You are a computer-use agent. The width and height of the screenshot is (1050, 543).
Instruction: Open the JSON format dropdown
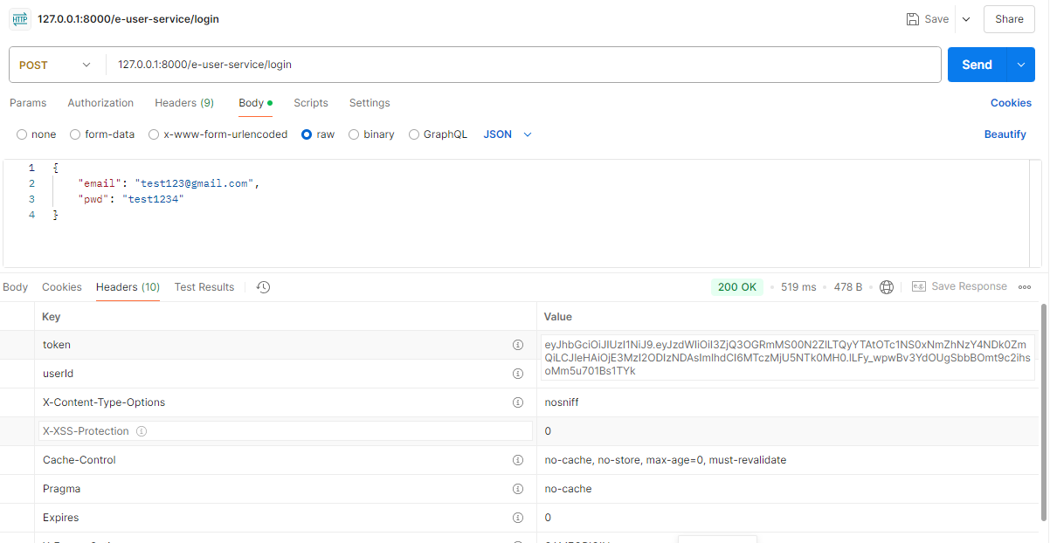point(508,134)
